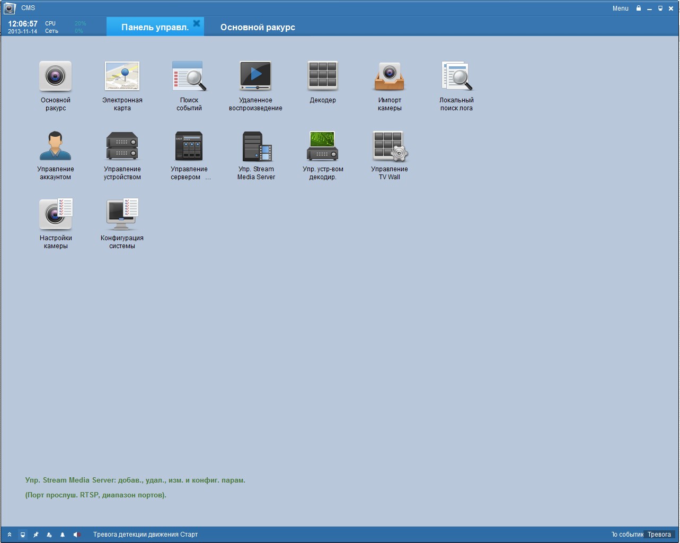Image resolution: width=680 pixels, height=543 pixels.
Task: Open Управление аккаунтом
Action: point(55,146)
